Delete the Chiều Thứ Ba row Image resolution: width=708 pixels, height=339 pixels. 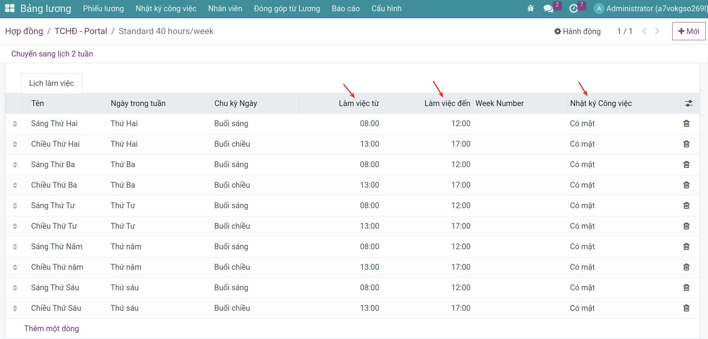pos(686,185)
